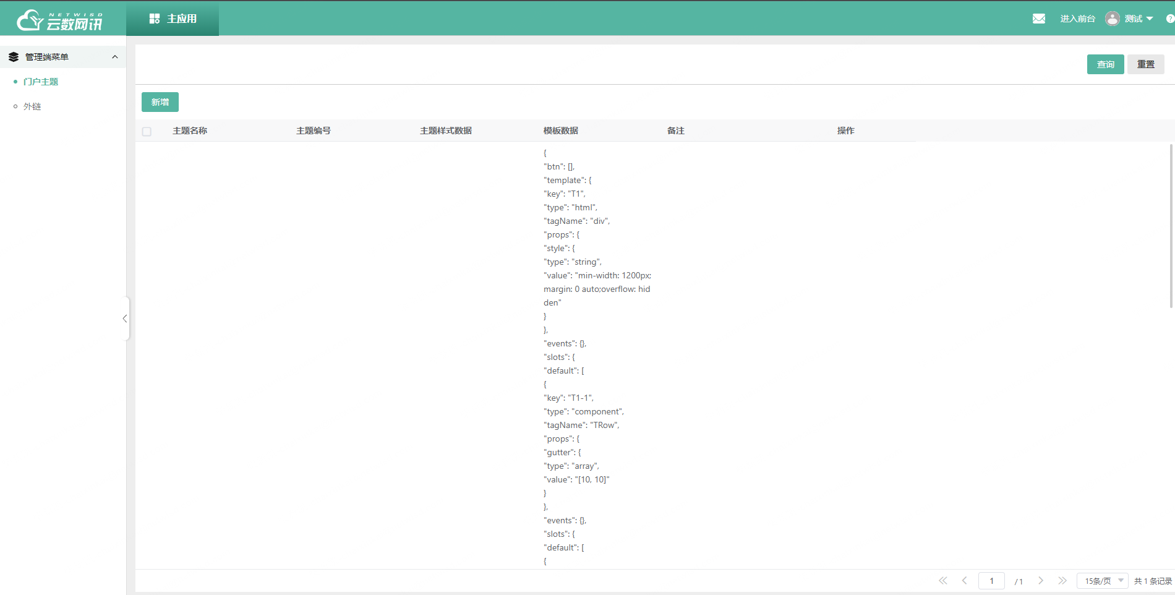The height and width of the screenshot is (595, 1175).
Task: Collapse the 管理端菜单 sidebar group
Action: click(x=114, y=57)
